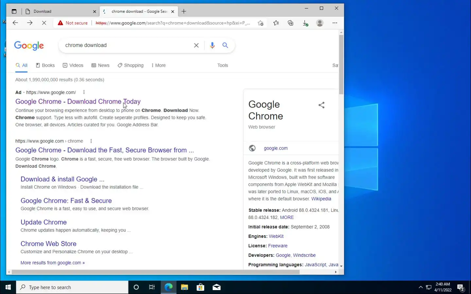Switch to Shopping results

[131, 65]
